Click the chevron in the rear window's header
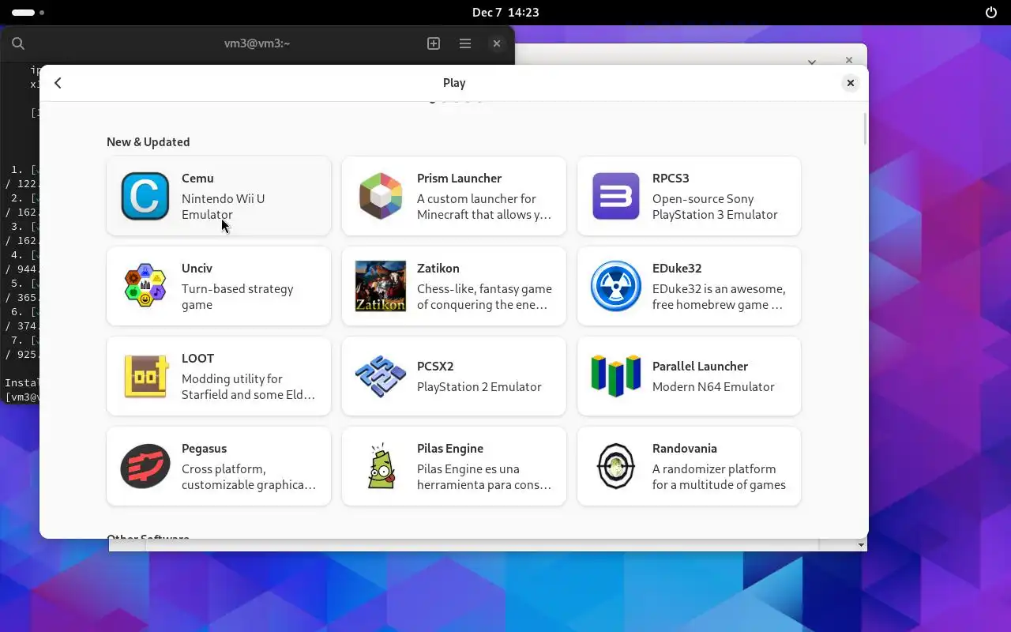The width and height of the screenshot is (1011, 632). pyautogui.click(x=811, y=61)
